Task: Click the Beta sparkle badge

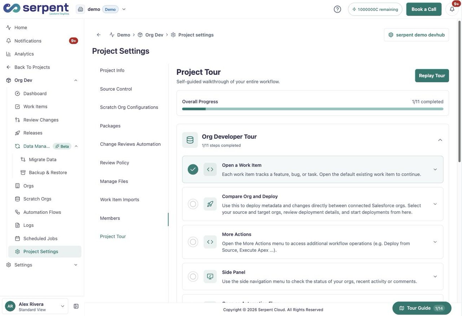Action: click(62, 146)
